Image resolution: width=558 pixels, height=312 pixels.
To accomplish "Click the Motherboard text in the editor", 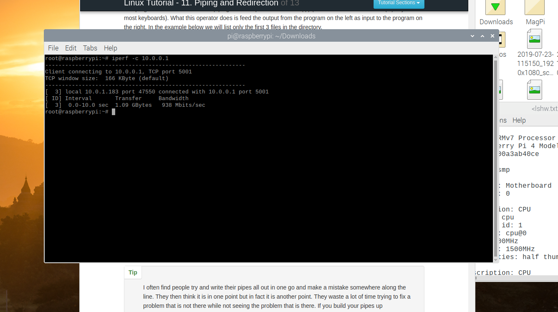I will (528, 186).
